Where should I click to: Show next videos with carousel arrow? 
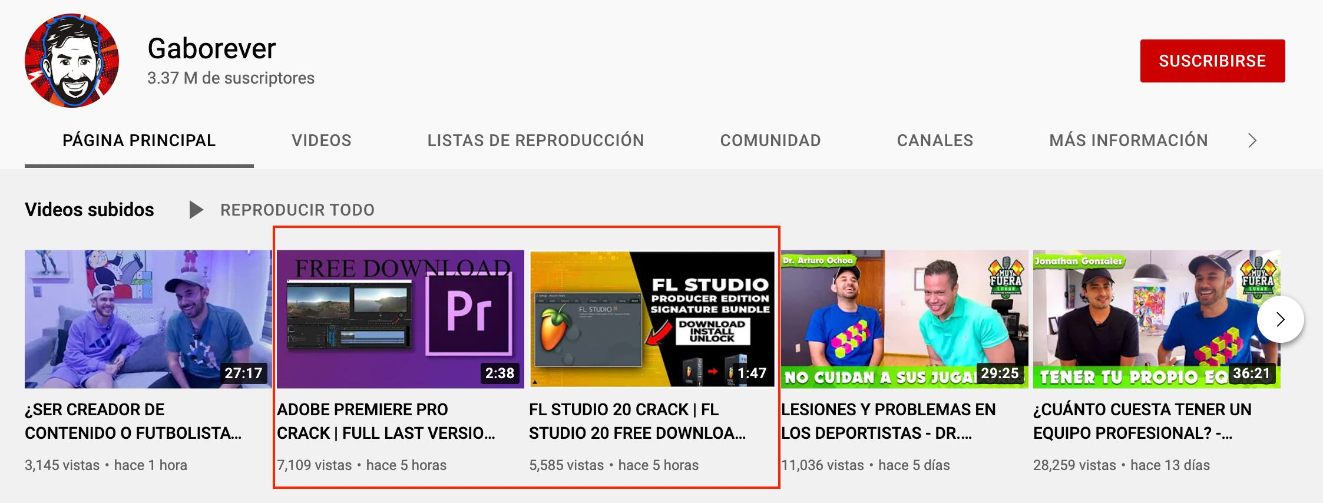[x=1279, y=319]
